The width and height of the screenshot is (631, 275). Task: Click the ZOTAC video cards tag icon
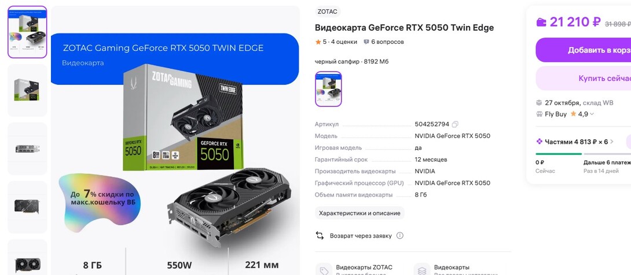tap(324, 270)
